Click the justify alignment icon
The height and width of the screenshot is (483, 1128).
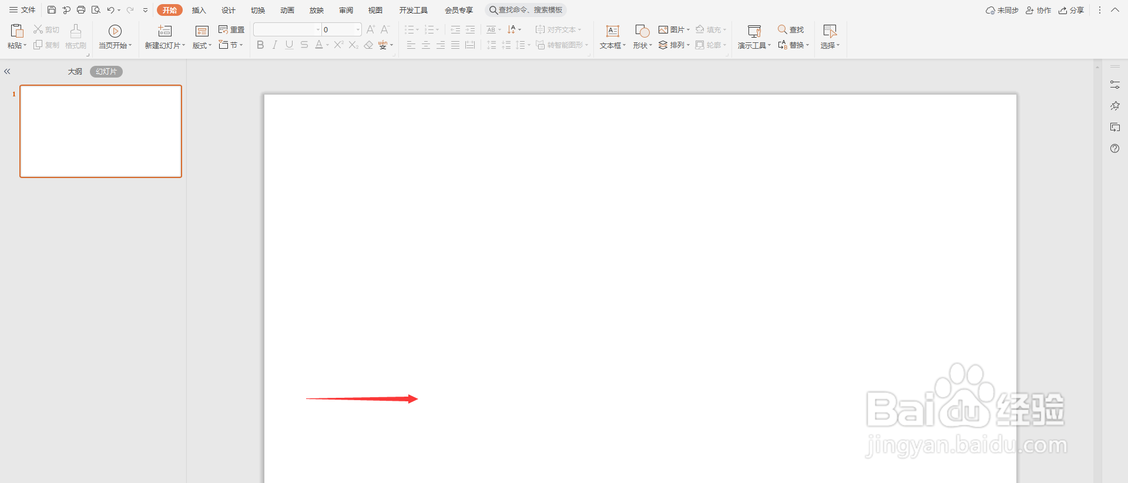(455, 45)
